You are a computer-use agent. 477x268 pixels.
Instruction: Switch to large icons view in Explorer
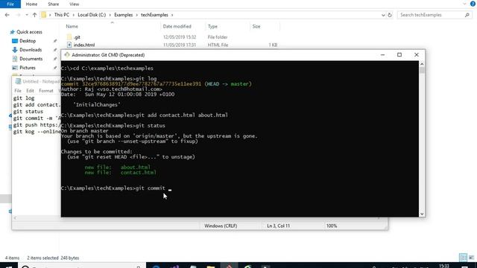click(x=471, y=258)
